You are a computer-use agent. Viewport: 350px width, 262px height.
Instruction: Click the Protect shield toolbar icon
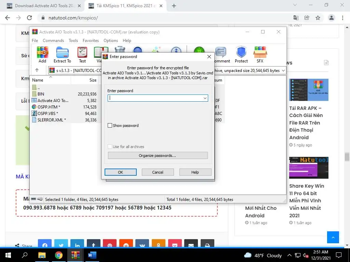point(241,55)
